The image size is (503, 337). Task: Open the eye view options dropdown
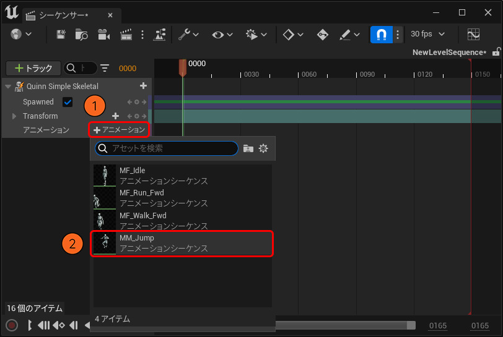222,35
